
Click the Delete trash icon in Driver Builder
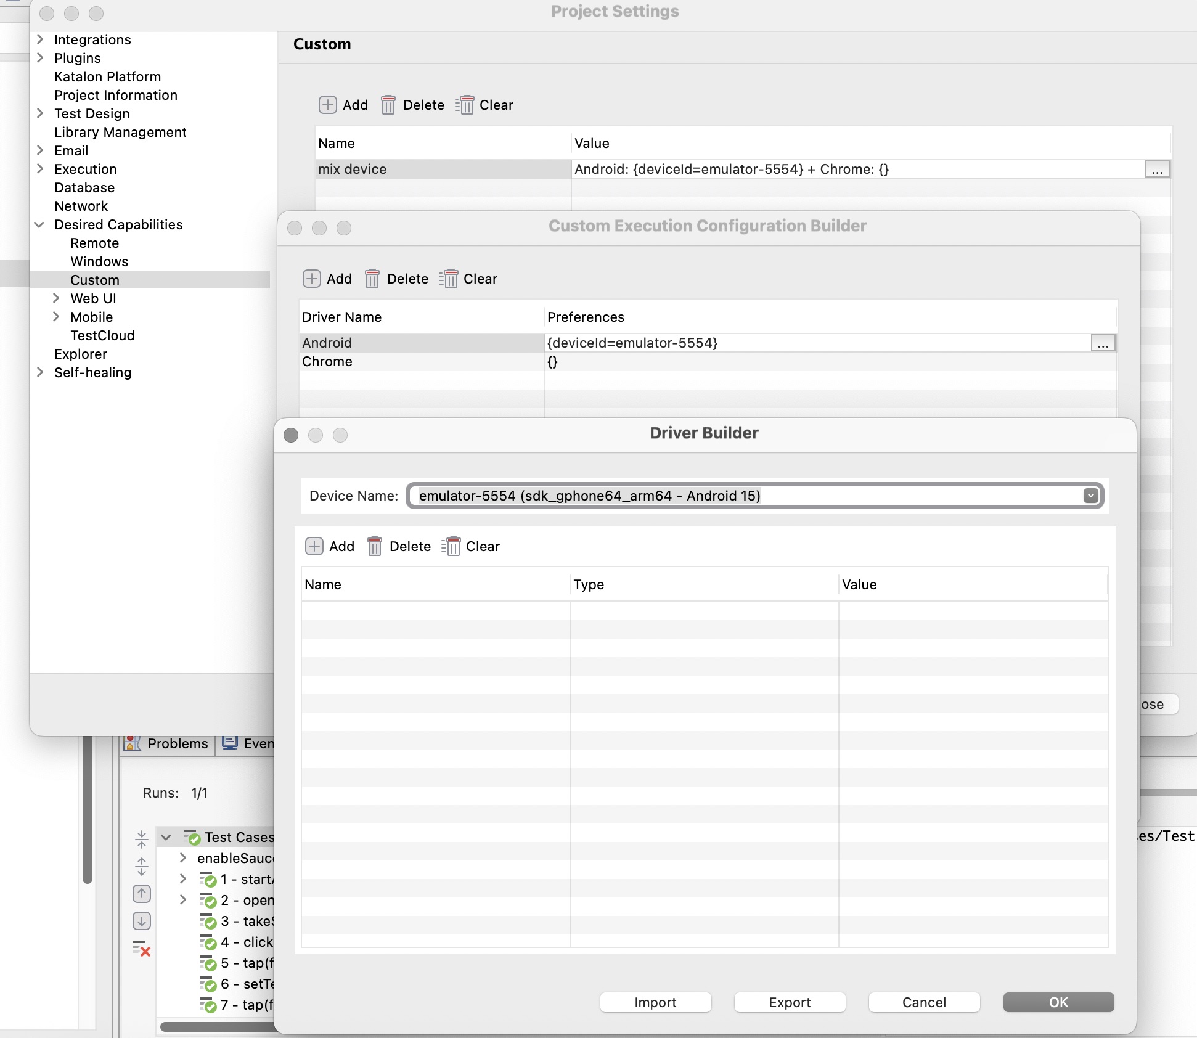click(x=374, y=546)
